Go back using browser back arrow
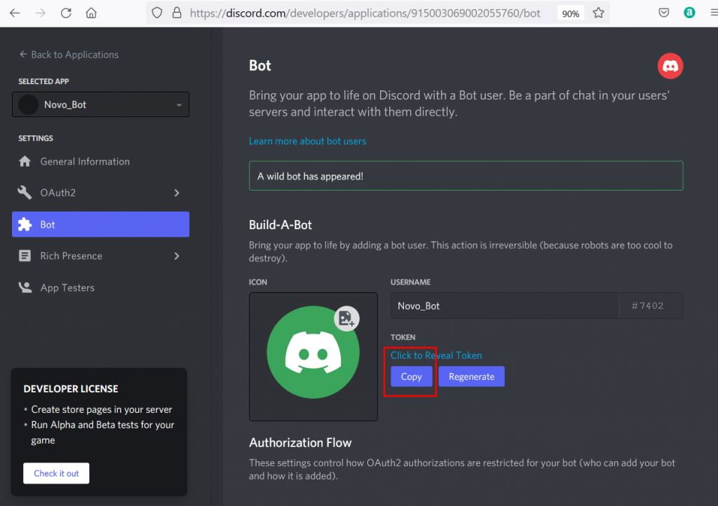Image resolution: width=718 pixels, height=506 pixels. (x=15, y=13)
